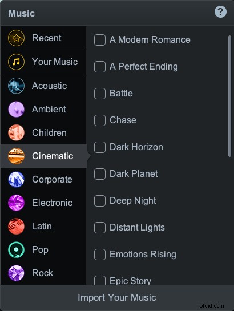
Task: Click the track list scrollbar
Action: click(229, 96)
